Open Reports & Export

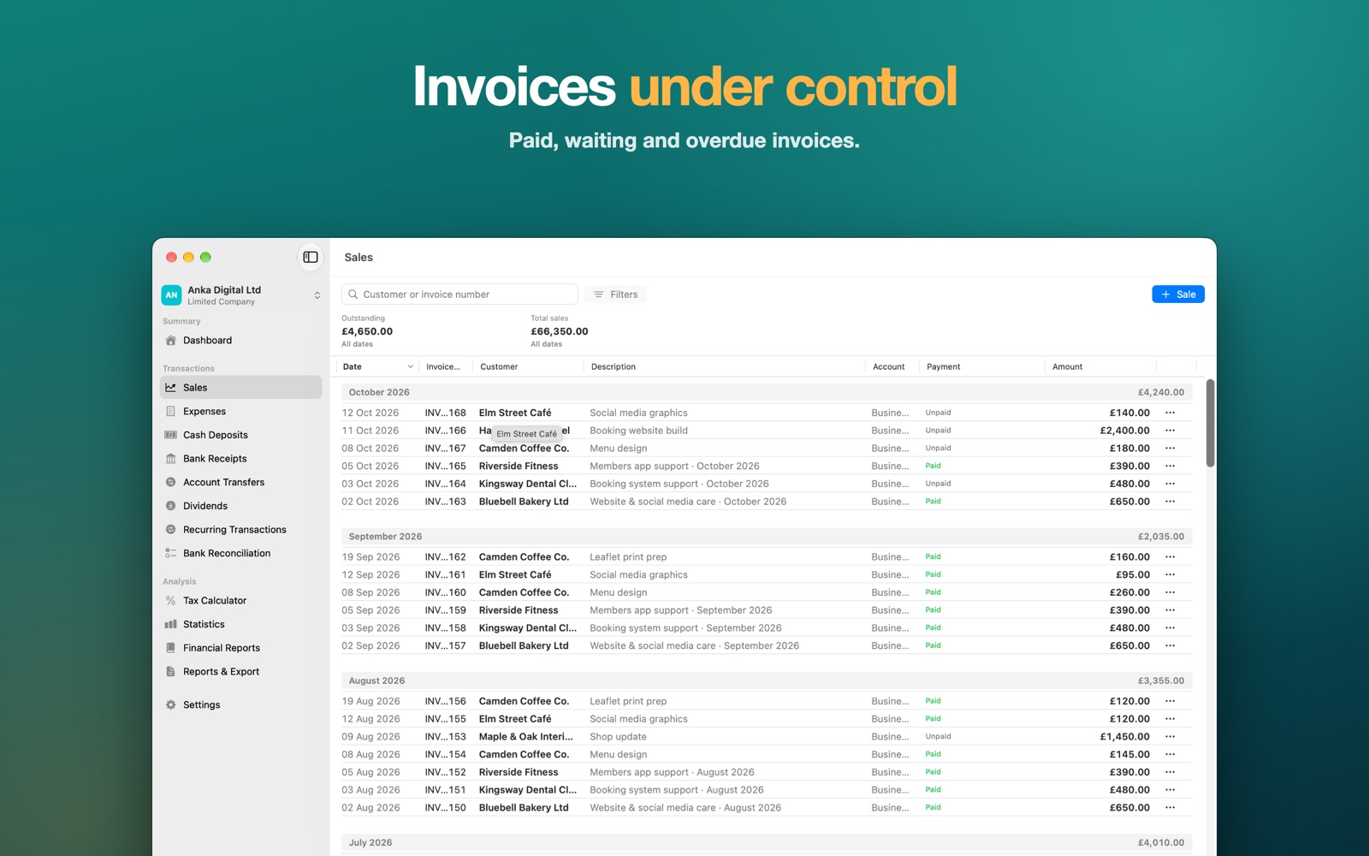coord(240,672)
